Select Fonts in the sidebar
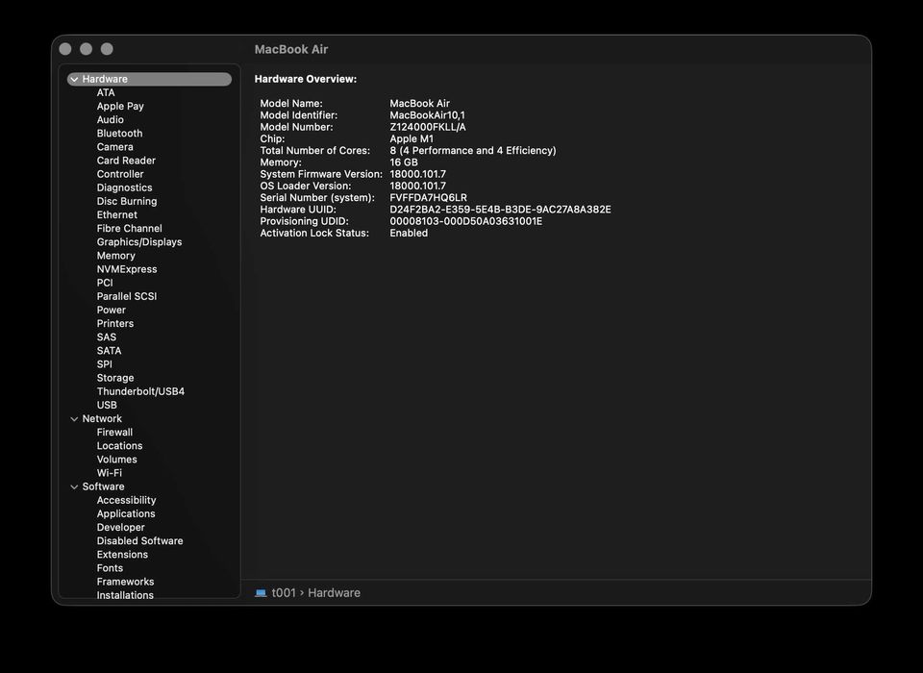Screen dimensions: 923x673 (x=110, y=568)
